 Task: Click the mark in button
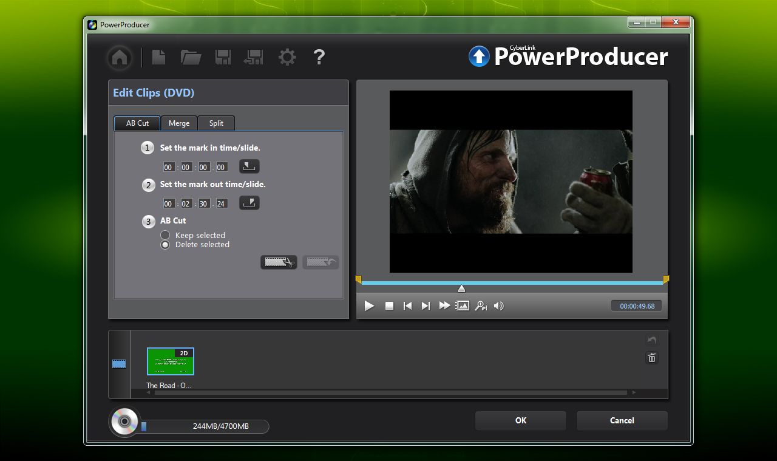tap(249, 166)
